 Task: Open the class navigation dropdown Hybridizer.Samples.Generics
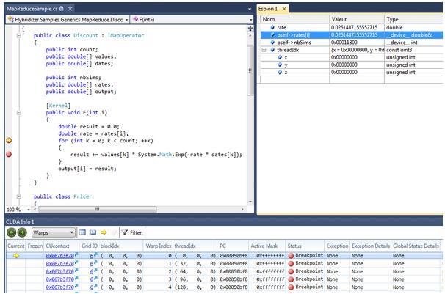click(x=127, y=20)
